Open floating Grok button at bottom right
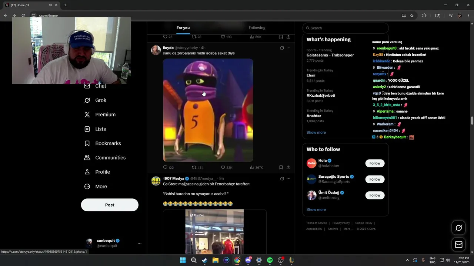 pos(458,228)
